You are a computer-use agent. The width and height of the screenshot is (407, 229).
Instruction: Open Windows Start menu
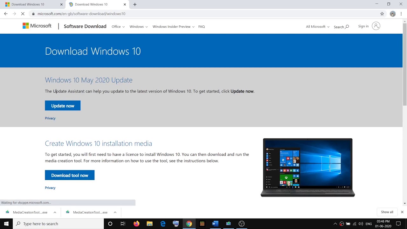pyautogui.click(x=6, y=224)
